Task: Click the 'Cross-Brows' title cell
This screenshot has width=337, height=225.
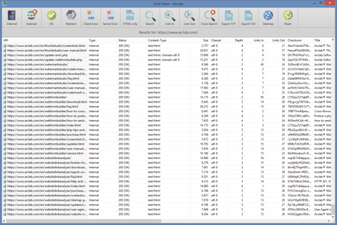Action: pyautogui.click(x=323, y=111)
